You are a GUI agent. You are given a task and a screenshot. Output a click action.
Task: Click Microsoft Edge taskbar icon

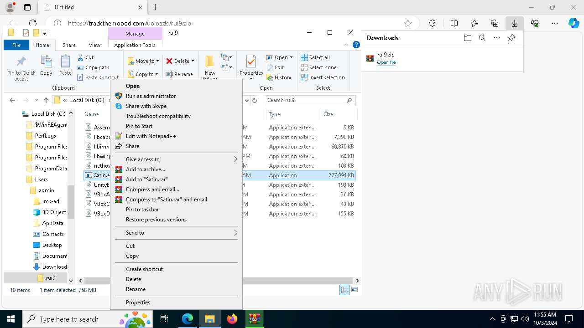click(188, 319)
